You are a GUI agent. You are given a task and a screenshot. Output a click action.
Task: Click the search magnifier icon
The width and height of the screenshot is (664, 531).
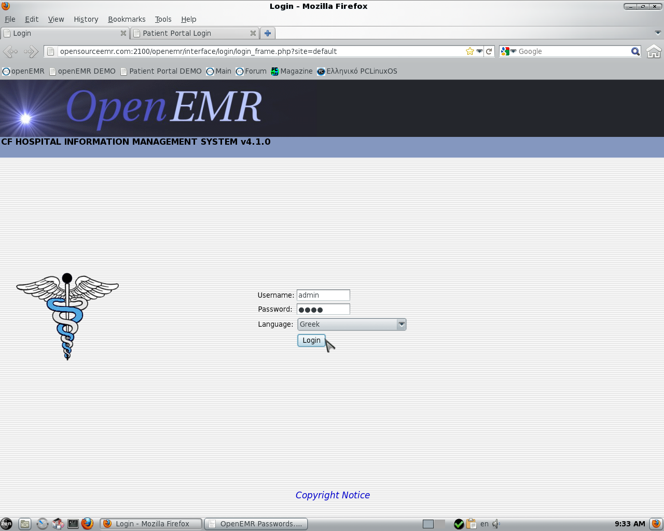pos(635,51)
